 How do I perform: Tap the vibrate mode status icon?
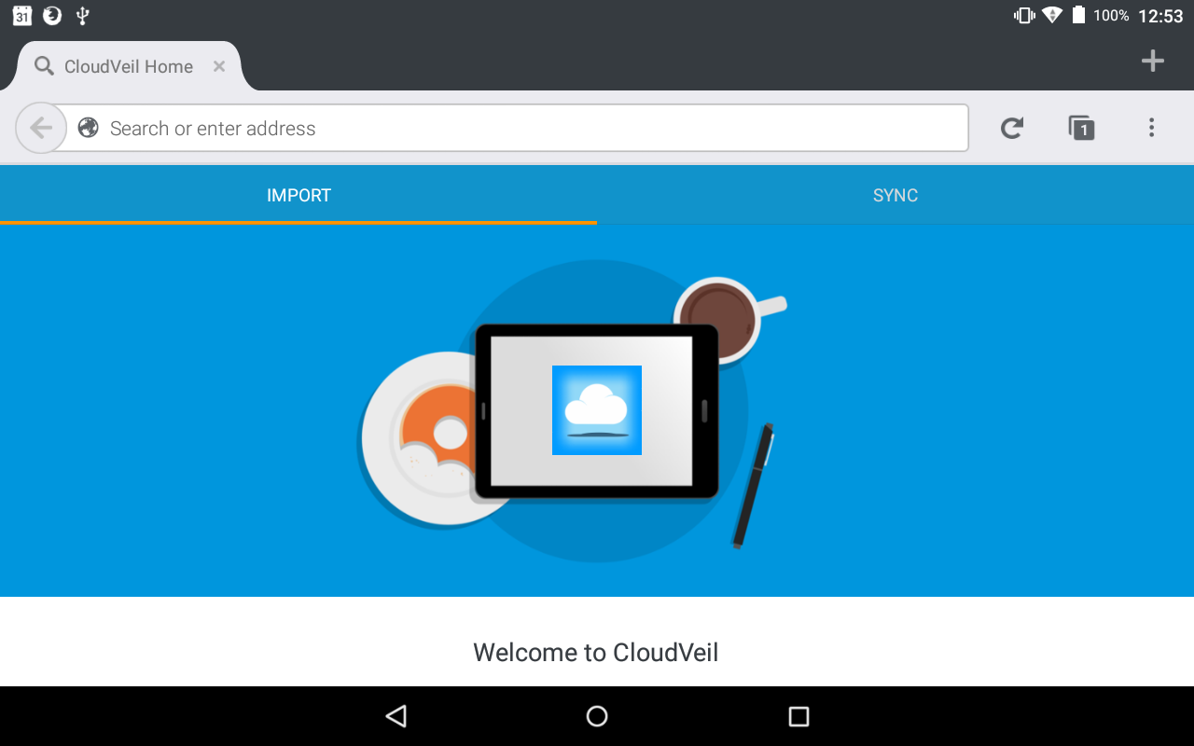(x=1024, y=15)
